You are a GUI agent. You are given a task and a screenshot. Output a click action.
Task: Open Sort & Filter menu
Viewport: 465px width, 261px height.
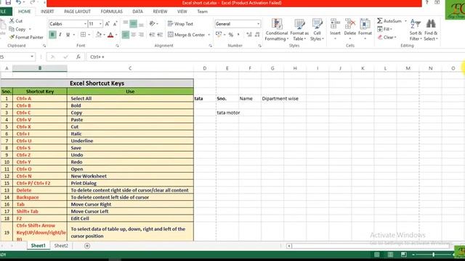pyautogui.click(x=416, y=30)
